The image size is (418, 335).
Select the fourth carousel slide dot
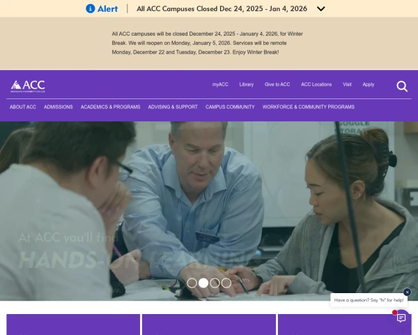pyautogui.click(x=226, y=283)
